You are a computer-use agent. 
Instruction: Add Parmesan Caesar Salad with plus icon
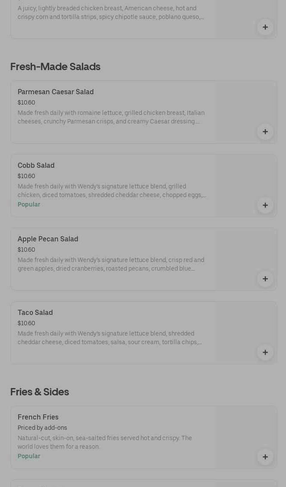(265, 132)
